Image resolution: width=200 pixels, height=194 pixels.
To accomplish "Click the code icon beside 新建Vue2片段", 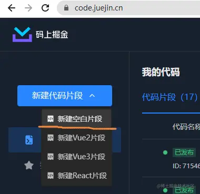I will tap(51, 138).
